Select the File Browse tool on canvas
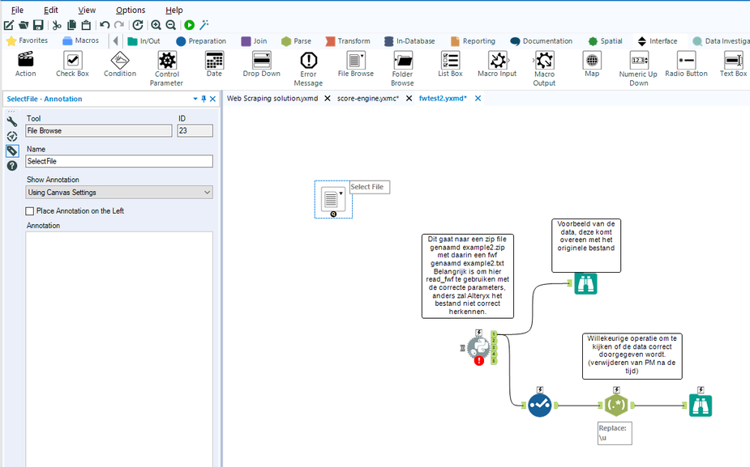 (333, 199)
